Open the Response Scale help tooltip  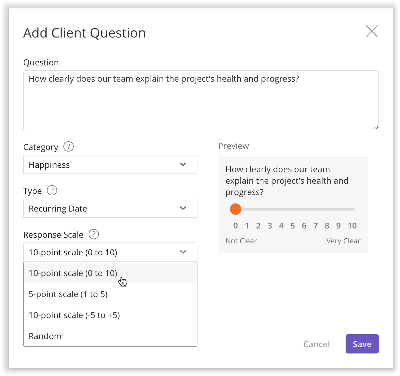point(93,234)
